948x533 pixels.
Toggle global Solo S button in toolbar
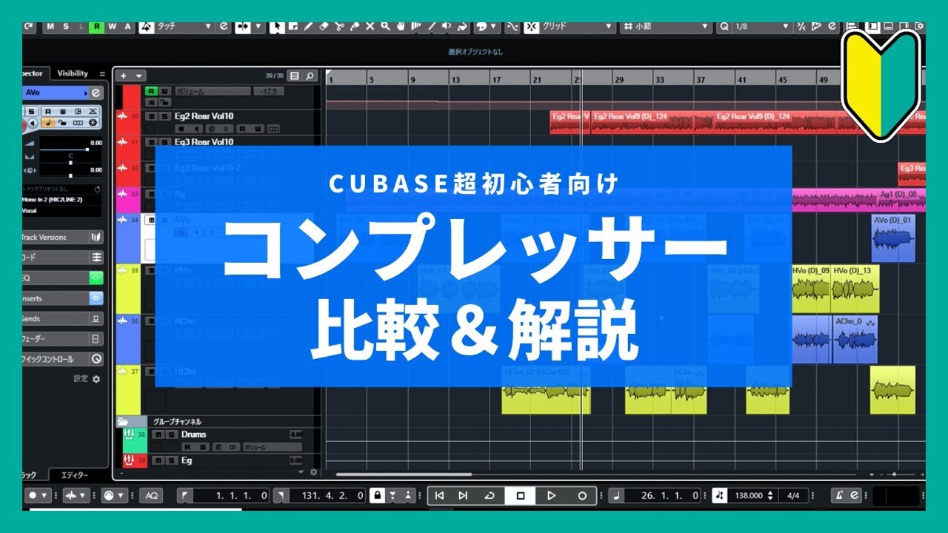[66, 27]
